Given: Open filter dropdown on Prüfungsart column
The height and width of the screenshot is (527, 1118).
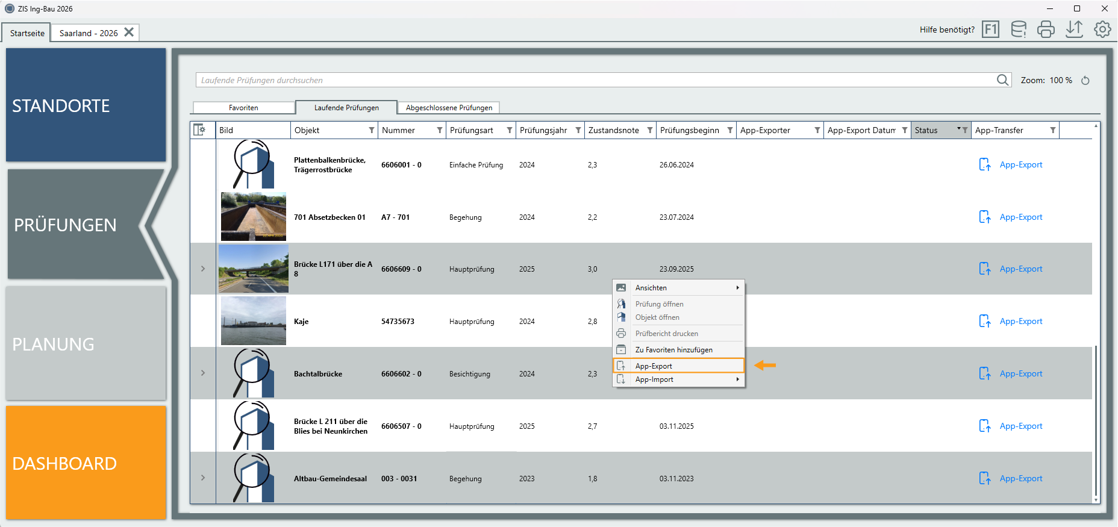Looking at the screenshot, I should pos(510,130).
